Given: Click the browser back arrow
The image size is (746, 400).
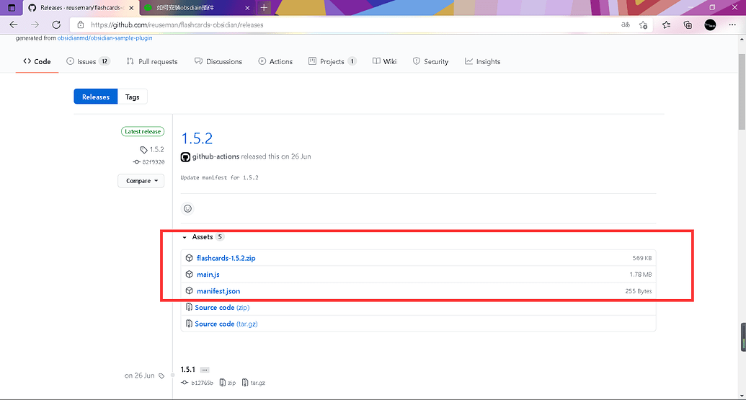Looking at the screenshot, I should (14, 25).
